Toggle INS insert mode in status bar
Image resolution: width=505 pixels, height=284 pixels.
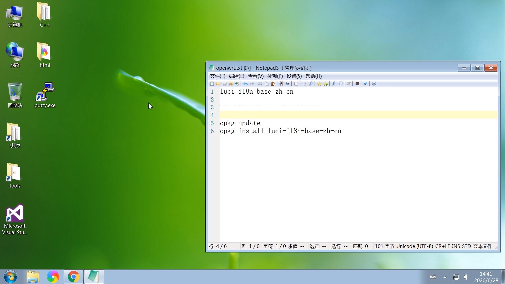[456, 246]
